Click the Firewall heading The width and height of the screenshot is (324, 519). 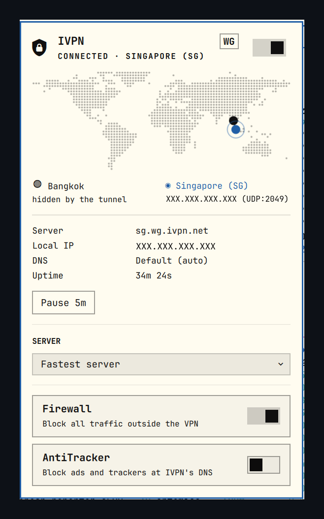coord(67,409)
